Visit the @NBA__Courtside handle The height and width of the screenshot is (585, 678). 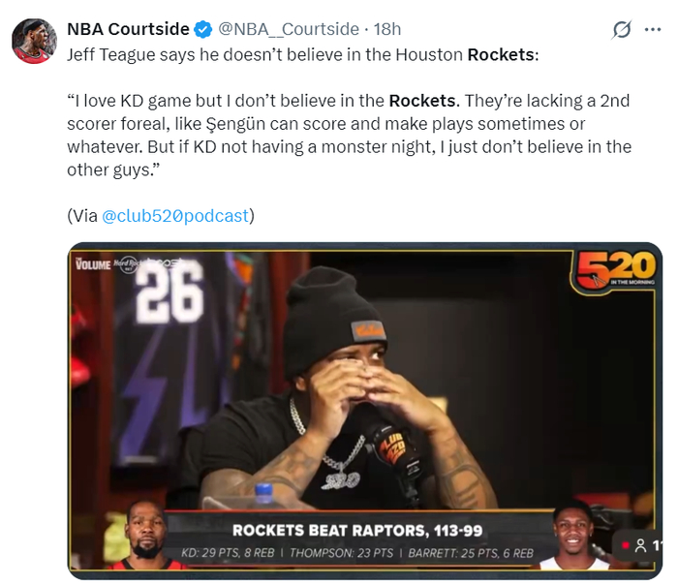(289, 29)
